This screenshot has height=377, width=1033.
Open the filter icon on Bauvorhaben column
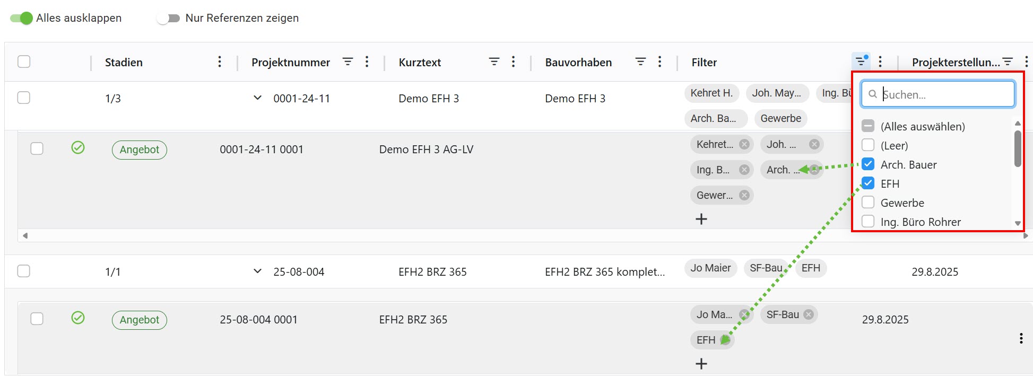(640, 62)
